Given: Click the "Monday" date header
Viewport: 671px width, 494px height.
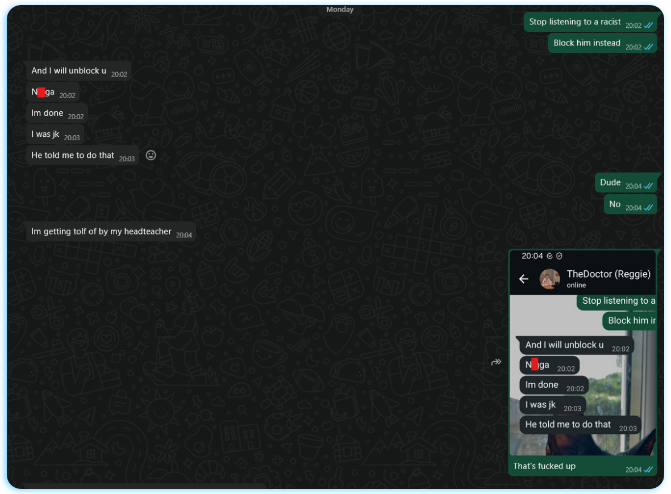Looking at the screenshot, I should point(339,9).
